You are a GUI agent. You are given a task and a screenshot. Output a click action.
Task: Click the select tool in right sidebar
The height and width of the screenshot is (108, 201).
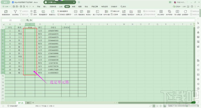click(x=198, y=23)
